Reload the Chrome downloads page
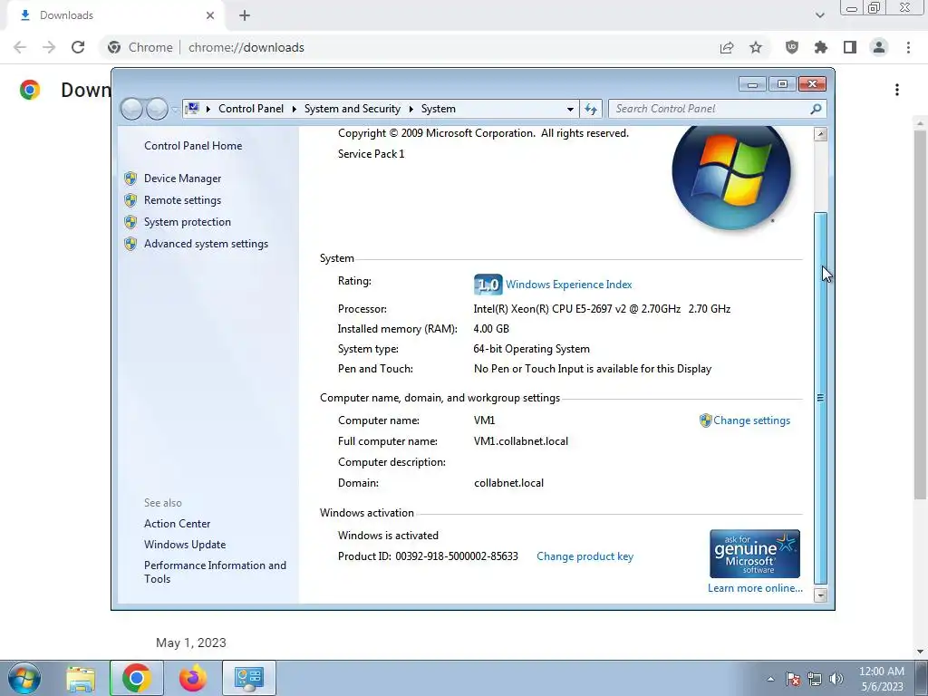The width and height of the screenshot is (928, 696). (78, 47)
